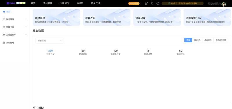
Task: Click the colorful brand banner beside the logo
Action: click(x=21, y=3)
